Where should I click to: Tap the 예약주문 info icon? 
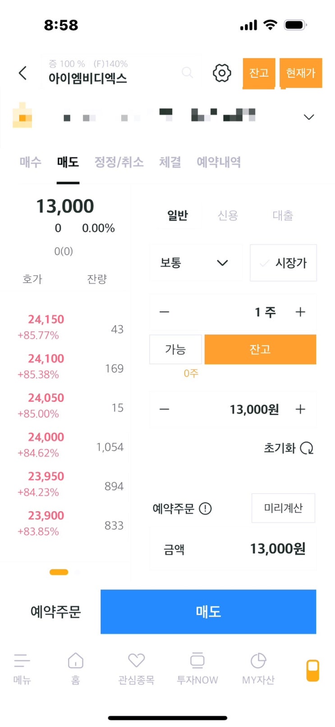pos(205,509)
